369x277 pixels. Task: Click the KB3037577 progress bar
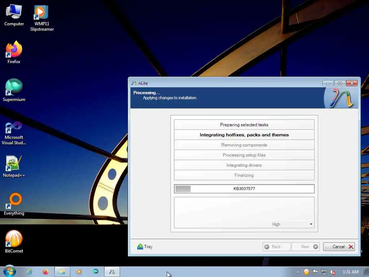(x=244, y=189)
